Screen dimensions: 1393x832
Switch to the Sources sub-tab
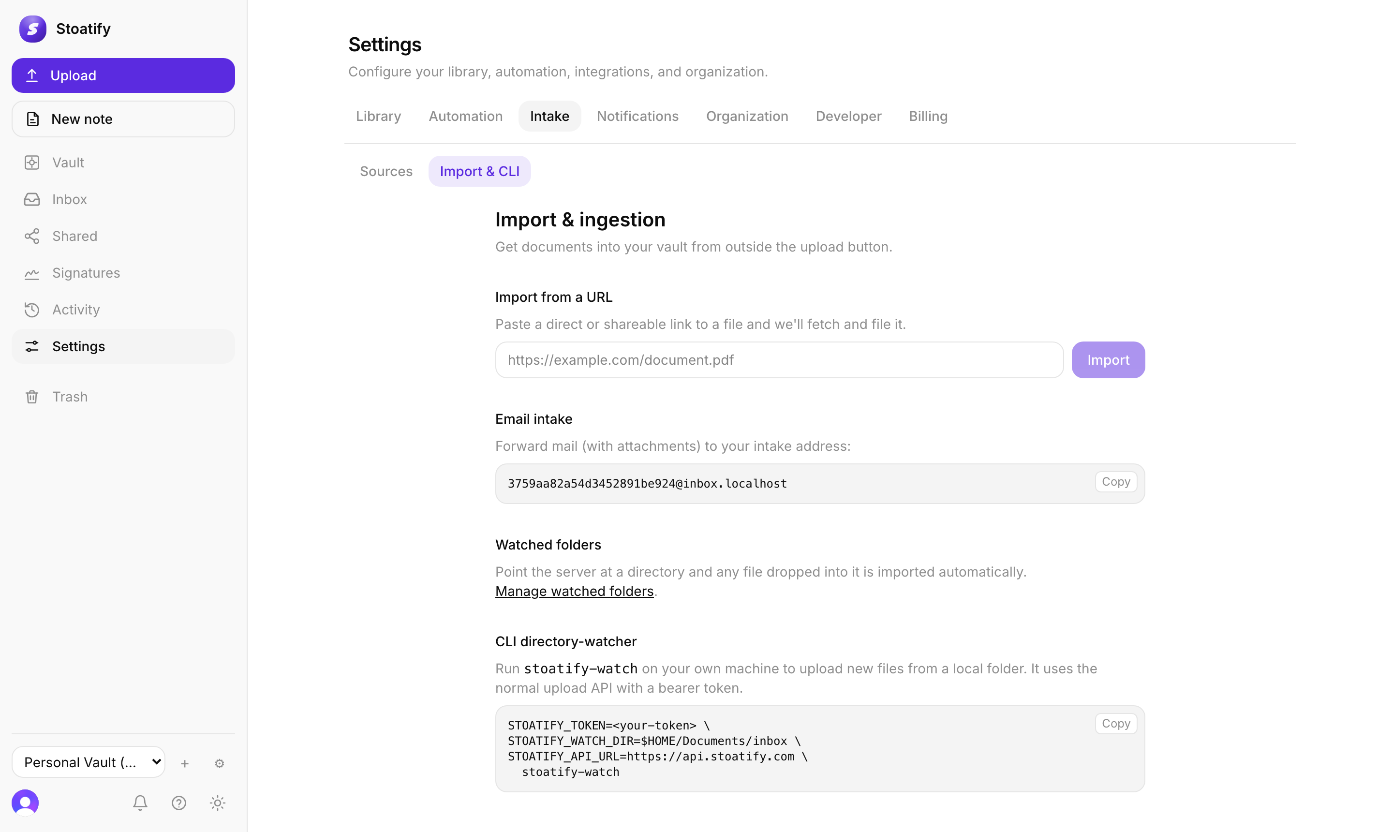click(386, 171)
